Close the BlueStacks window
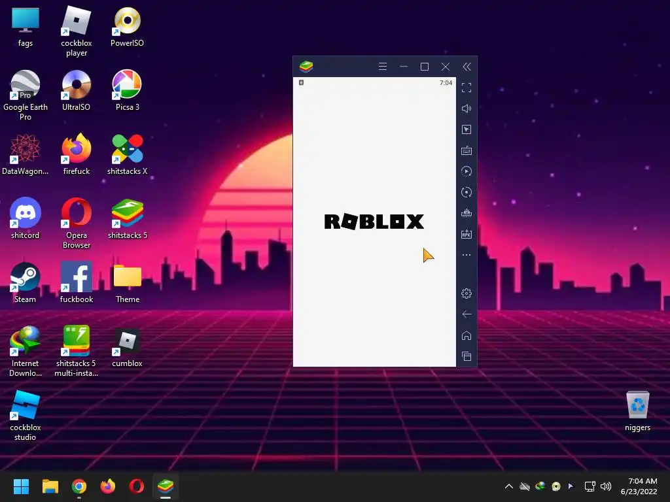 (x=445, y=67)
